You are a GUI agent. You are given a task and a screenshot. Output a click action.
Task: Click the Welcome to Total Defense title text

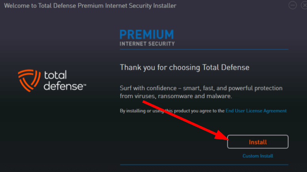[90, 6]
